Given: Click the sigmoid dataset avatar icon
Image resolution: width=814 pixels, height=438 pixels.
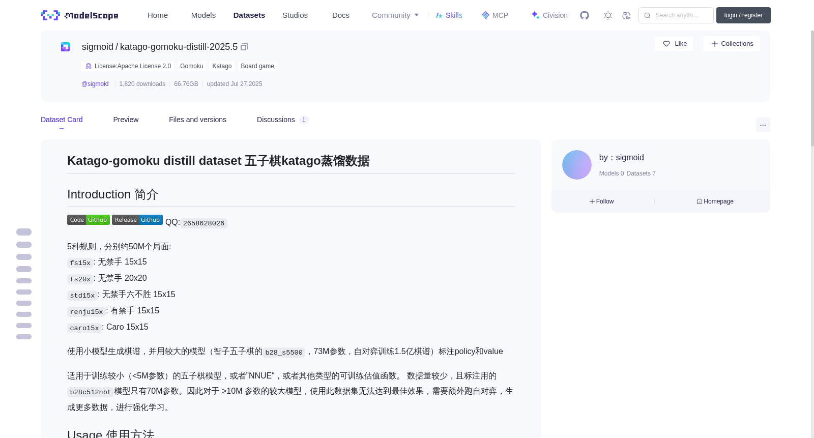Looking at the screenshot, I should (66, 47).
